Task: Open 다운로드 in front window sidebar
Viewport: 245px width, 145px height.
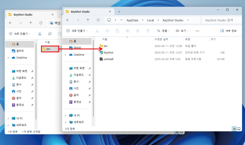Action: point(76,75)
